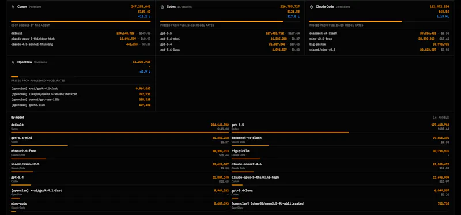The height and width of the screenshot is (215, 461).
Task: Click the OpenClaw agent icon
Action: pyautogui.click(x=13, y=62)
